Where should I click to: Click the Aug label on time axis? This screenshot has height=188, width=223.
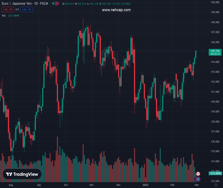point(11,185)
